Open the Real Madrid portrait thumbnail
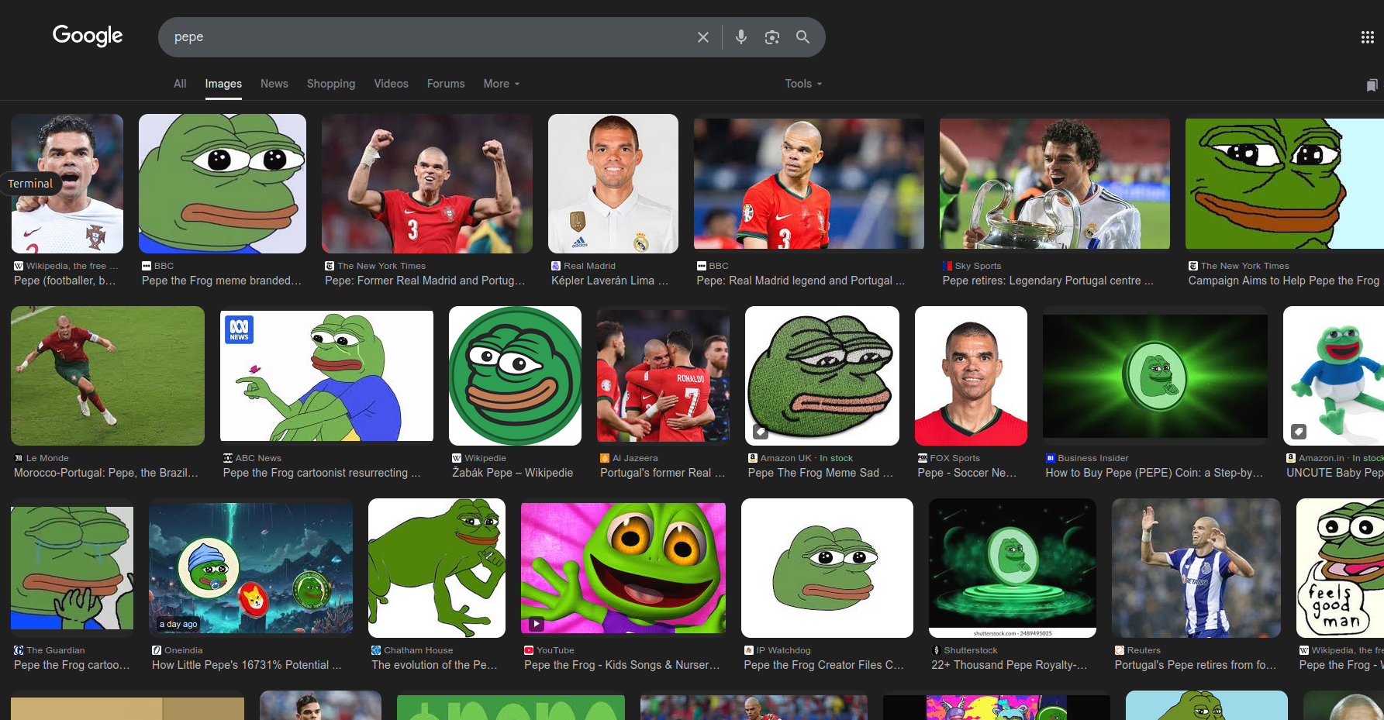The height and width of the screenshot is (720, 1384). pyautogui.click(x=613, y=184)
